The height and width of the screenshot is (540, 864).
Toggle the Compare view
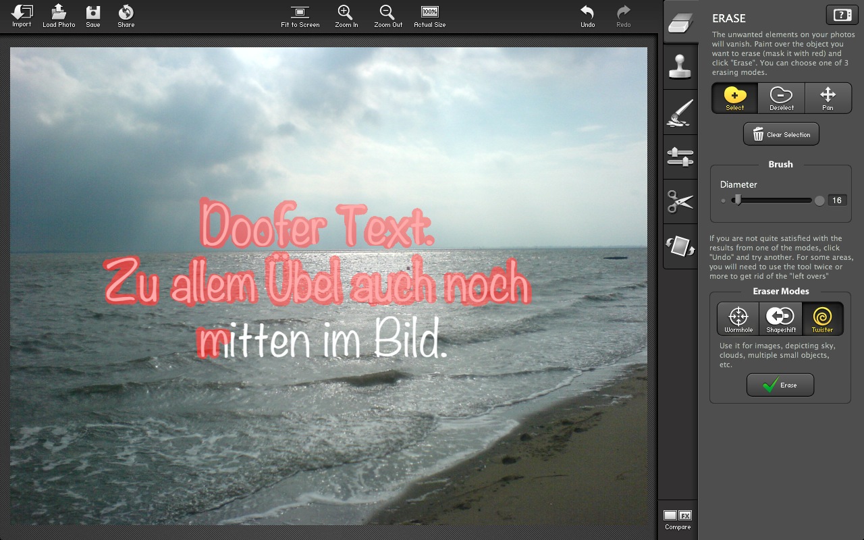point(678,520)
